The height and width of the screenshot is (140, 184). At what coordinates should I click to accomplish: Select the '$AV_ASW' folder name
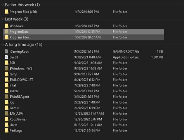(x=16, y=114)
